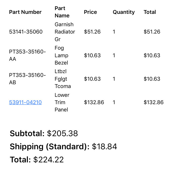Click the $132.86 price cell
Screen dimensions: 190x176
(x=94, y=102)
